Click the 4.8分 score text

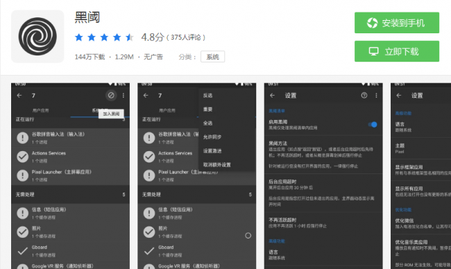coord(153,37)
